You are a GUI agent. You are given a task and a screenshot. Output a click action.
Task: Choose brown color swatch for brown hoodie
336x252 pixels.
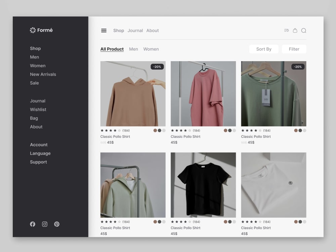pos(155,130)
